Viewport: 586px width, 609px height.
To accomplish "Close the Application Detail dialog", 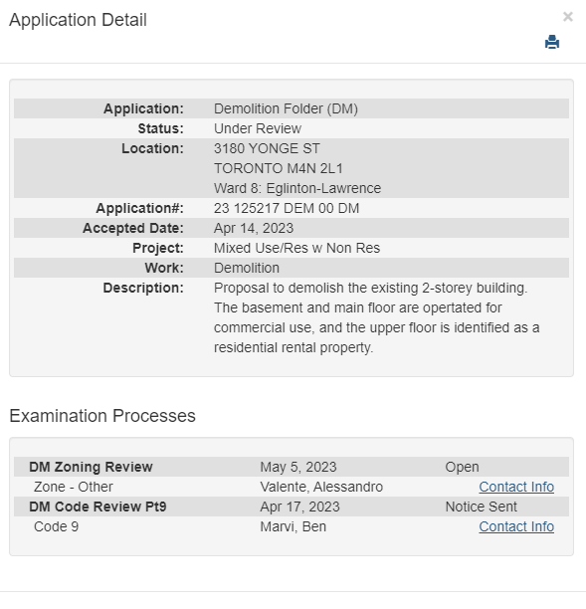I will [568, 17].
